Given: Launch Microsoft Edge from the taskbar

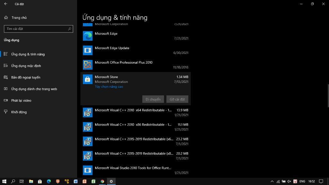Looking at the screenshot, I should tap(49, 181).
